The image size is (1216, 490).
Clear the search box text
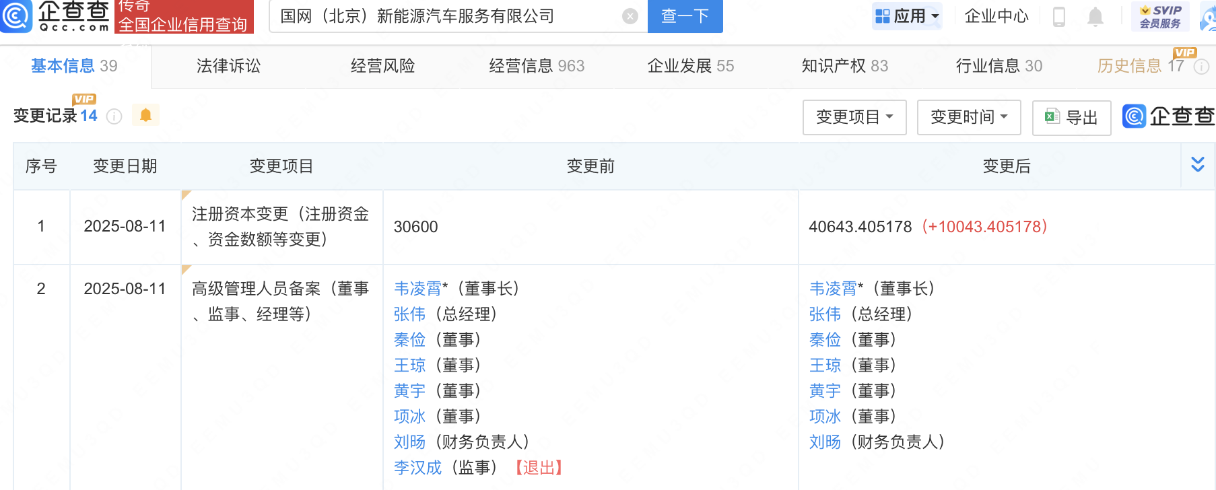pyautogui.click(x=630, y=16)
